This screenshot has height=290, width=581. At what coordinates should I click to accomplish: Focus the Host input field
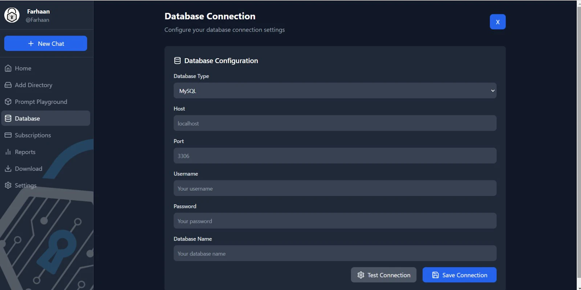[335, 123]
